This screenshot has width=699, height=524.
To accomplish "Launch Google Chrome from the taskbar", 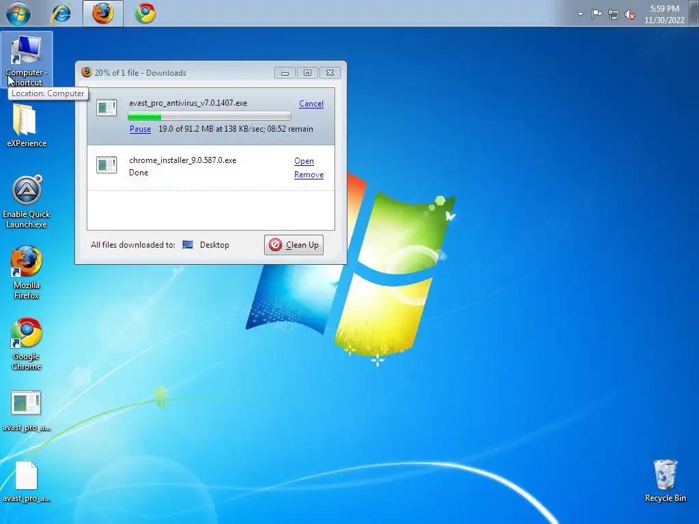I will [x=145, y=13].
